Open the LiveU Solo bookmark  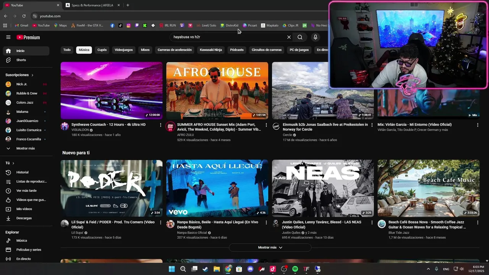point(206,26)
